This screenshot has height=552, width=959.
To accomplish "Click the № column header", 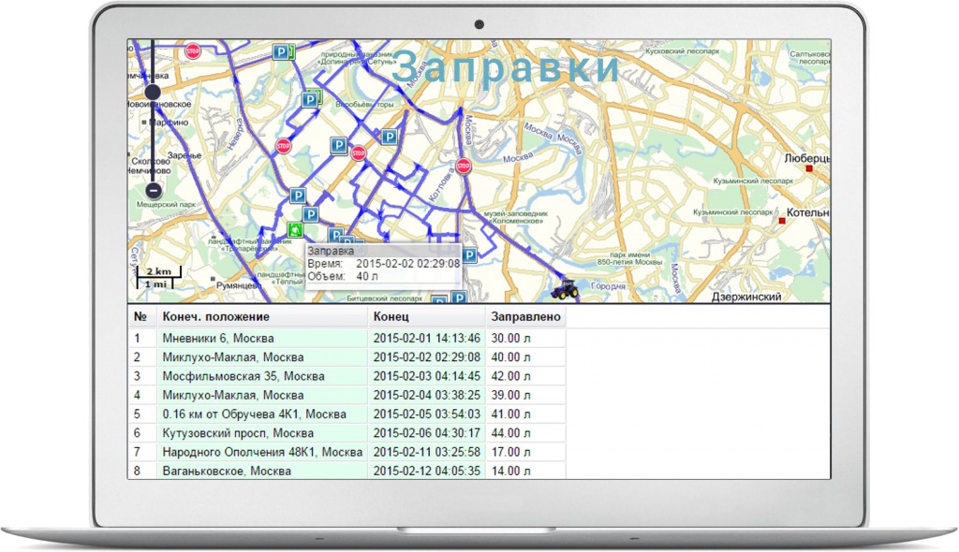I will tap(141, 317).
